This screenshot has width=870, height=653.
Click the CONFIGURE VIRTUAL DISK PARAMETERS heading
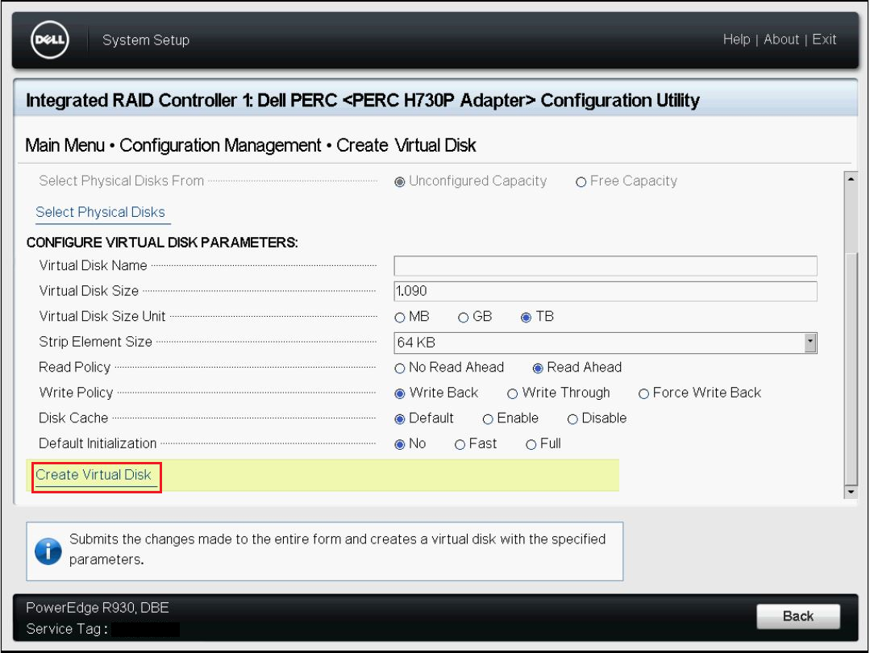tap(162, 243)
